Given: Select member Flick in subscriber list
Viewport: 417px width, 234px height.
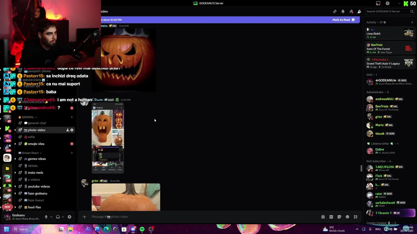Looking at the screenshot, I should pos(389,177).
